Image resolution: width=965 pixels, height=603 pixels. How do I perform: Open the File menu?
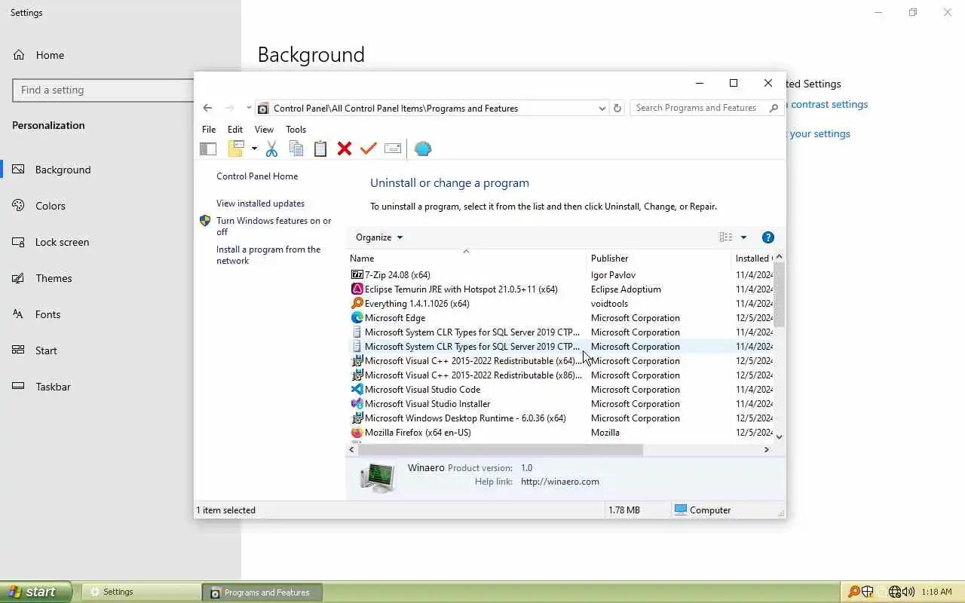pyautogui.click(x=209, y=130)
